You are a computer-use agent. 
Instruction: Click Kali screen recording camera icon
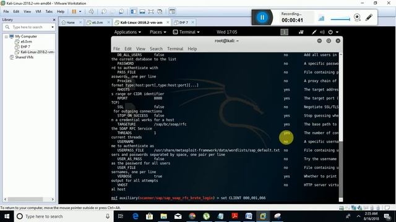tap(301, 32)
